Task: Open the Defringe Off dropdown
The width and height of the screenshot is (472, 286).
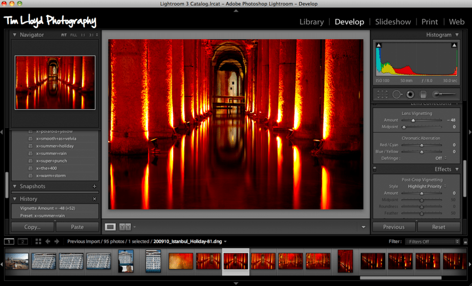Action: point(441,159)
